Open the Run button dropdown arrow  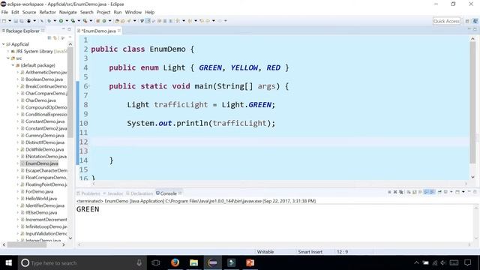point(67,21)
